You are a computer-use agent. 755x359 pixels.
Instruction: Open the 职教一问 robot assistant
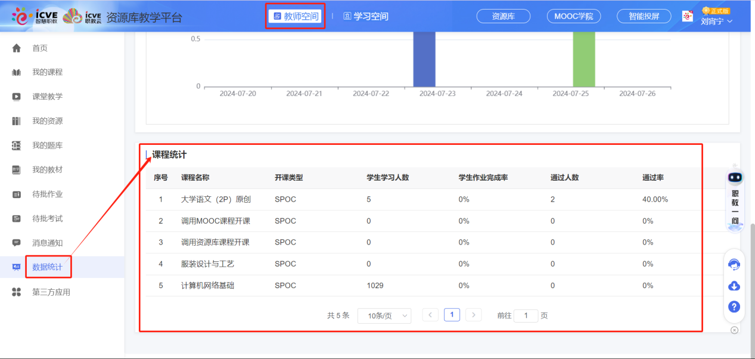pos(735,197)
